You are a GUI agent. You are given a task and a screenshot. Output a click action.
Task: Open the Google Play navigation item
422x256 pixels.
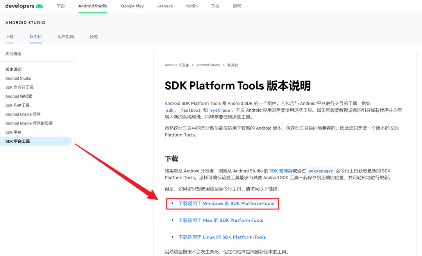pyautogui.click(x=132, y=6)
